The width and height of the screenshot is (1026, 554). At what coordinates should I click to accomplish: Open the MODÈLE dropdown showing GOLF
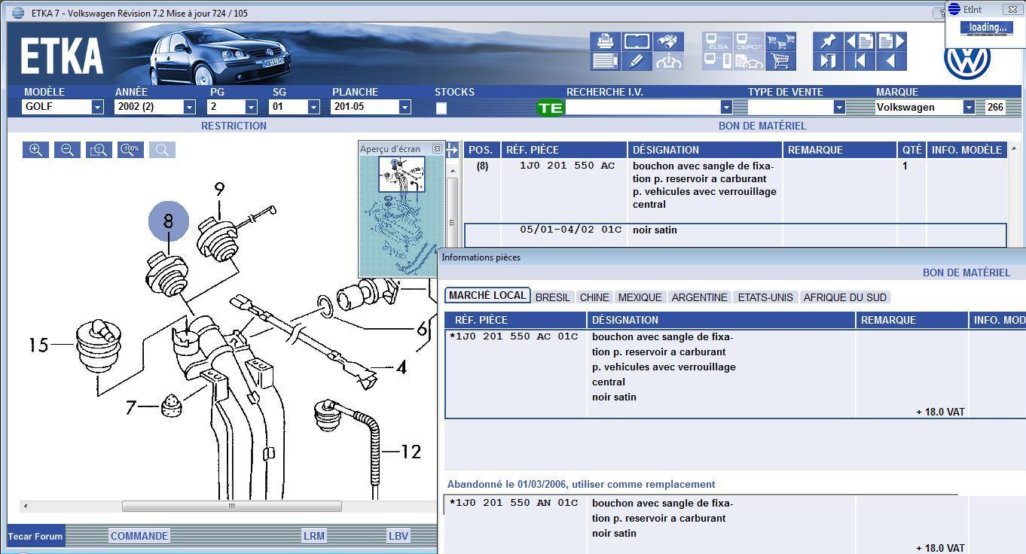97,107
